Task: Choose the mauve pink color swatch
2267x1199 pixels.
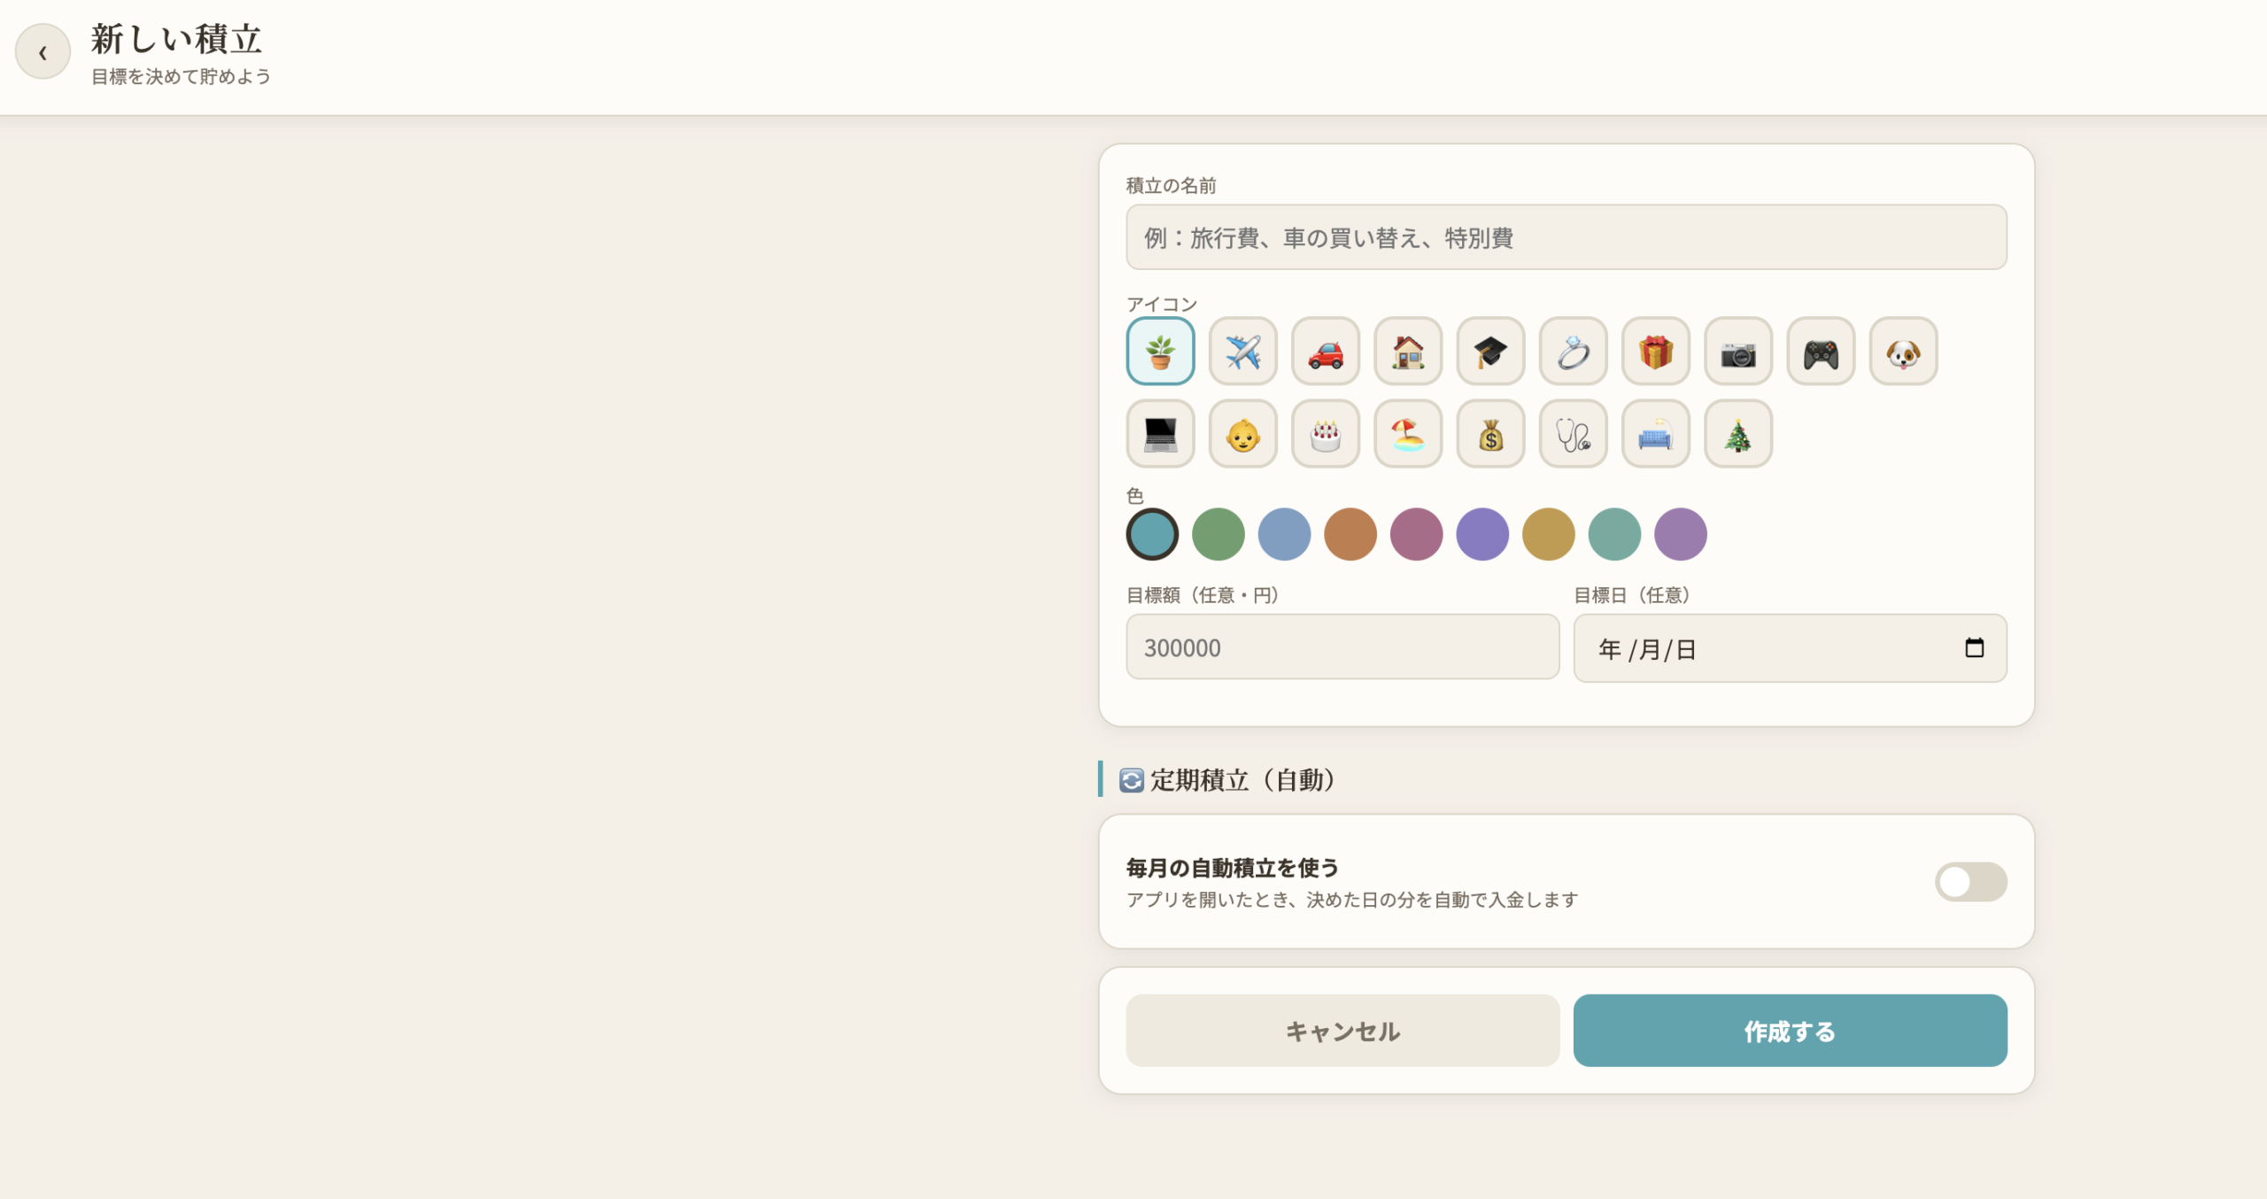Action: (1416, 534)
